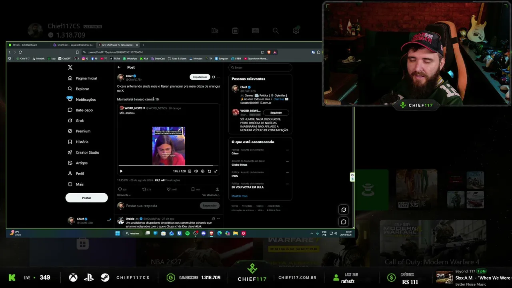Share the post
The width and height of the screenshot is (512, 288).
[x=217, y=189]
